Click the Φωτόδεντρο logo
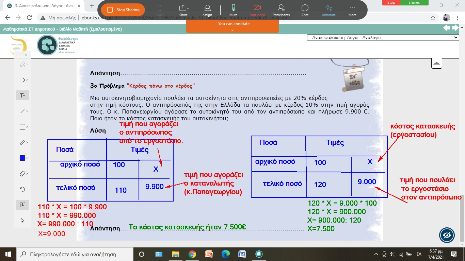This screenshot has width=465, height=261. pyautogui.click(x=57, y=45)
